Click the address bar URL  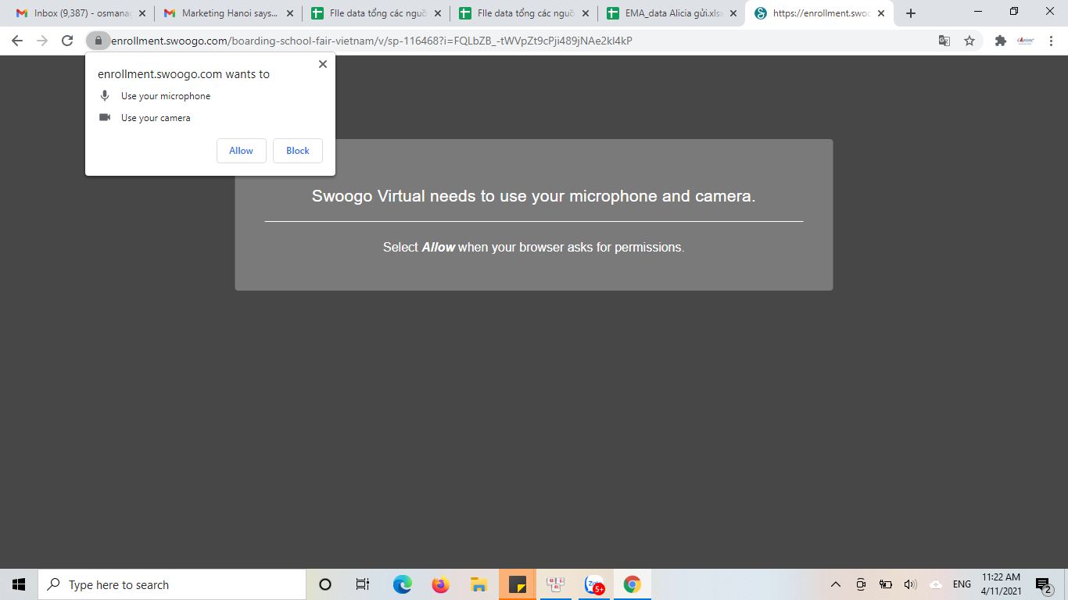371,41
